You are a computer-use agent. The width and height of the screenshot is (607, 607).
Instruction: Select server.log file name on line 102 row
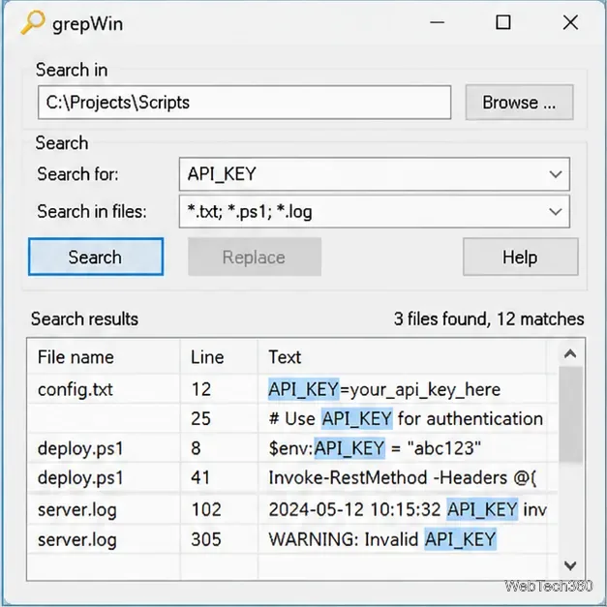pyautogui.click(x=77, y=510)
